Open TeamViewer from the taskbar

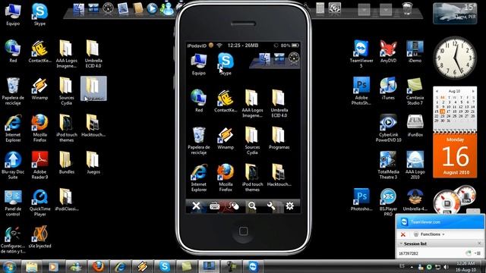point(253,266)
